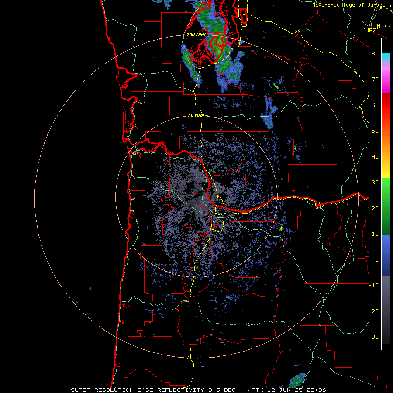Click the 60 value on the dBZ scale
Screen dimensions: 393x393
(375, 105)
